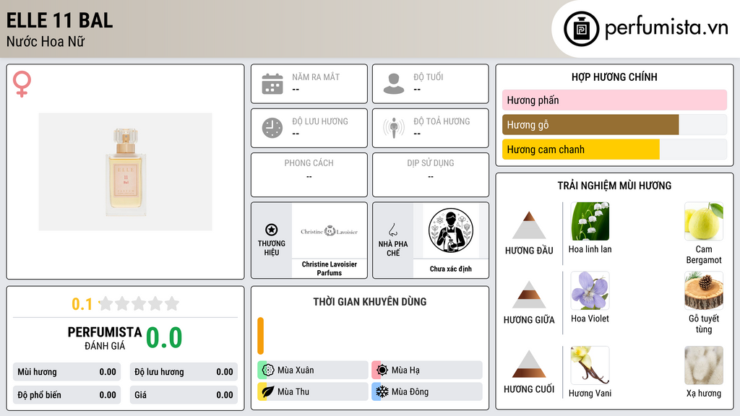
Task: Click the person silhouette icon for Độ tuổi
Action: click(394, 84)
